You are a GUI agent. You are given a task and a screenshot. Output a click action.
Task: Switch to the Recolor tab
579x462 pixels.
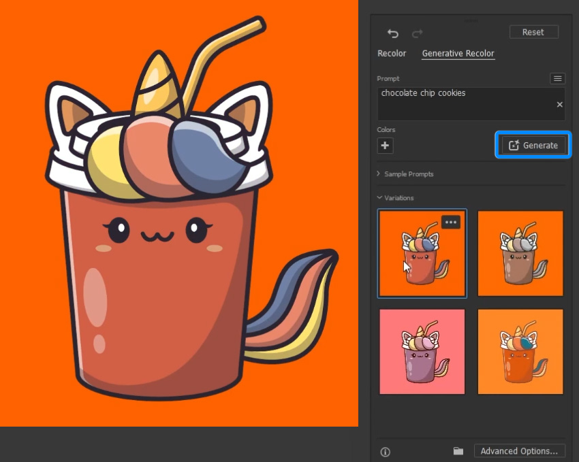[392, 54]
